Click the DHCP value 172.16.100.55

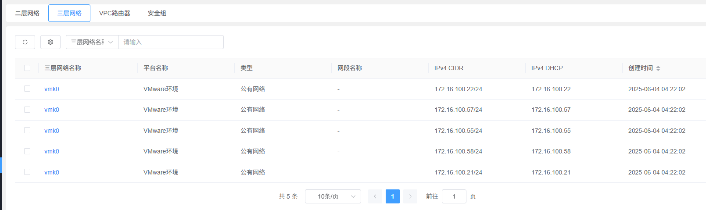tap(551, 131)
